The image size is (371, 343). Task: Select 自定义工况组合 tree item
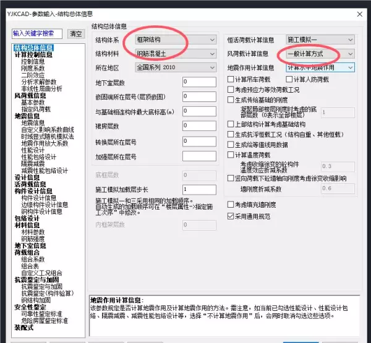pos(41,273)
